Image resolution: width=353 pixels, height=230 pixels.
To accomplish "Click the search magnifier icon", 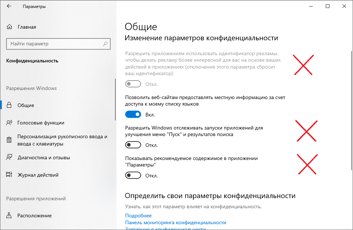I will point(105,44).
